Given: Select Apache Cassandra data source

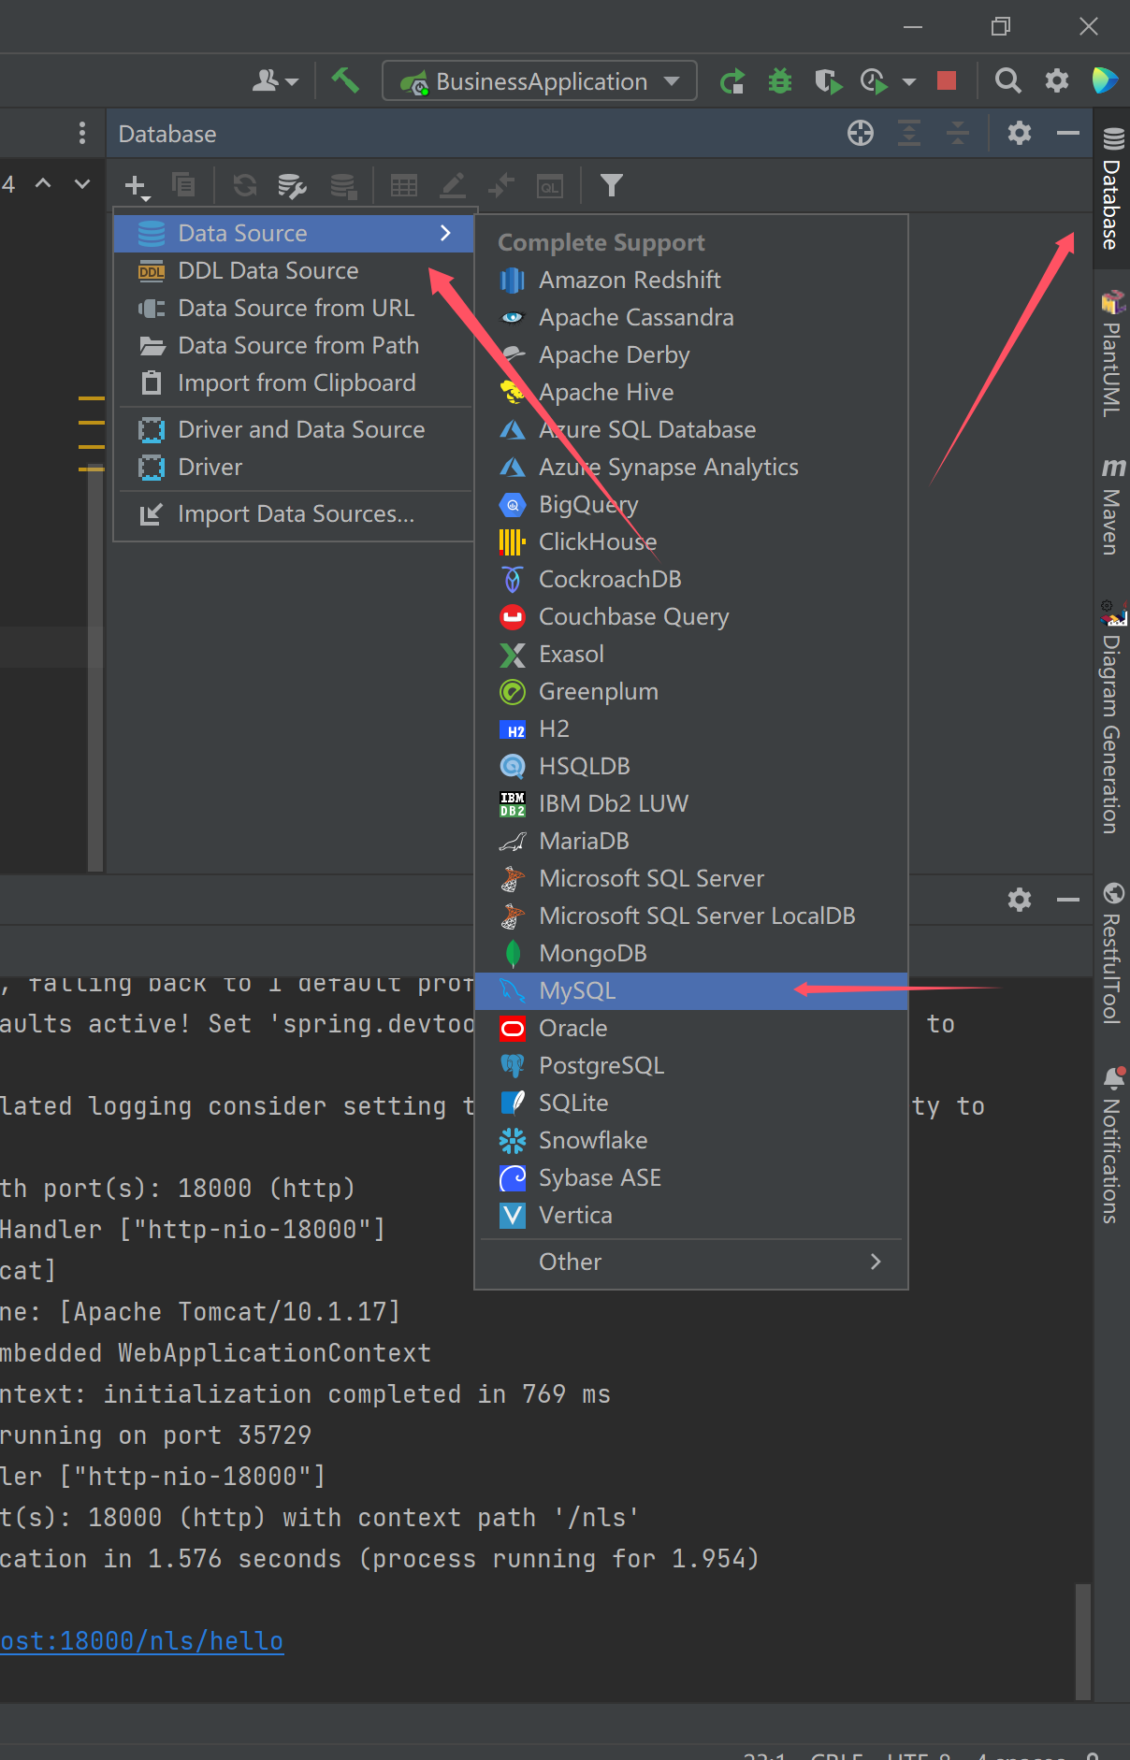Looking at the screenshot, I should point(691,317).
